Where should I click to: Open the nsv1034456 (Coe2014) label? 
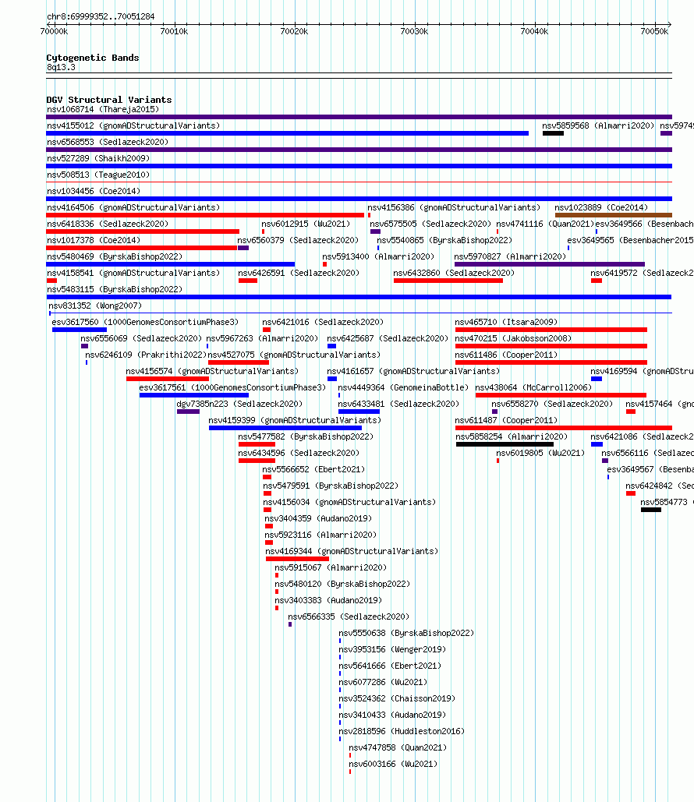[x=93, y=191]
